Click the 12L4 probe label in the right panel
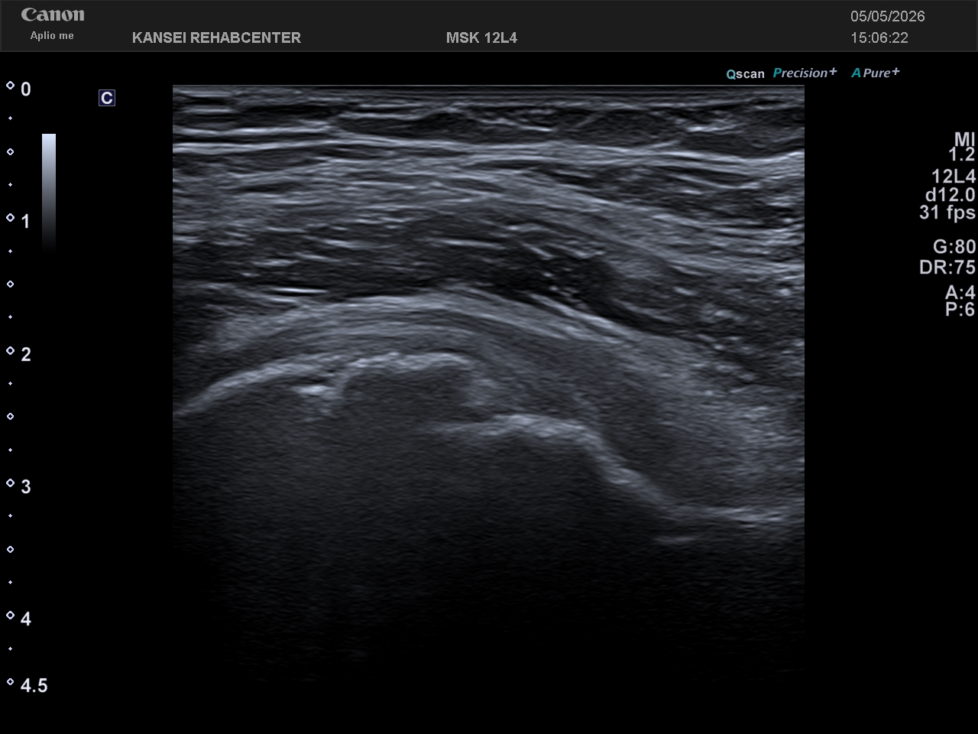Screen dimensions: 978x734 point(954,176)
